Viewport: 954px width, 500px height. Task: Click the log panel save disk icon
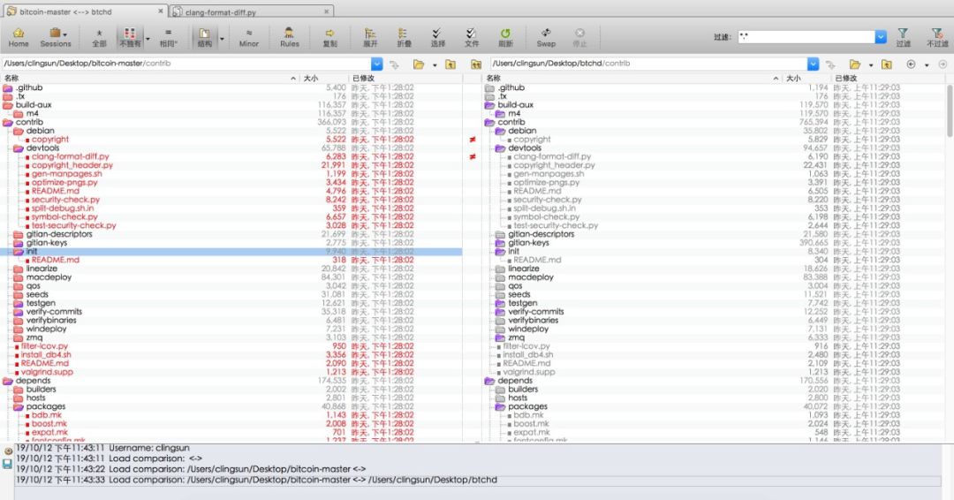[x=7, y=464]
